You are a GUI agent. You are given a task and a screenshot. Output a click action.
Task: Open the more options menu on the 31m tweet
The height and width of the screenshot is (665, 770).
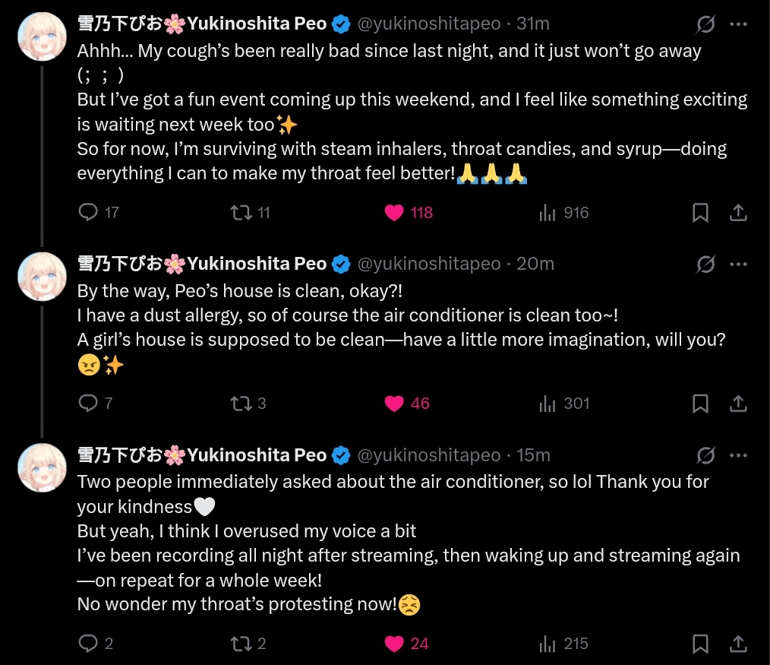738,24
